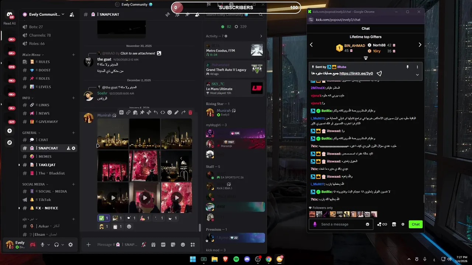
Task: Expand Evely Community server dropdown
Action: (x=63, y=14)
